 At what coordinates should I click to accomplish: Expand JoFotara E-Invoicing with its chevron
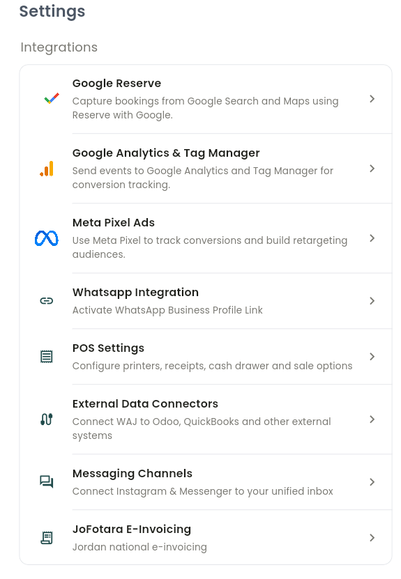(x=372, y=538)
